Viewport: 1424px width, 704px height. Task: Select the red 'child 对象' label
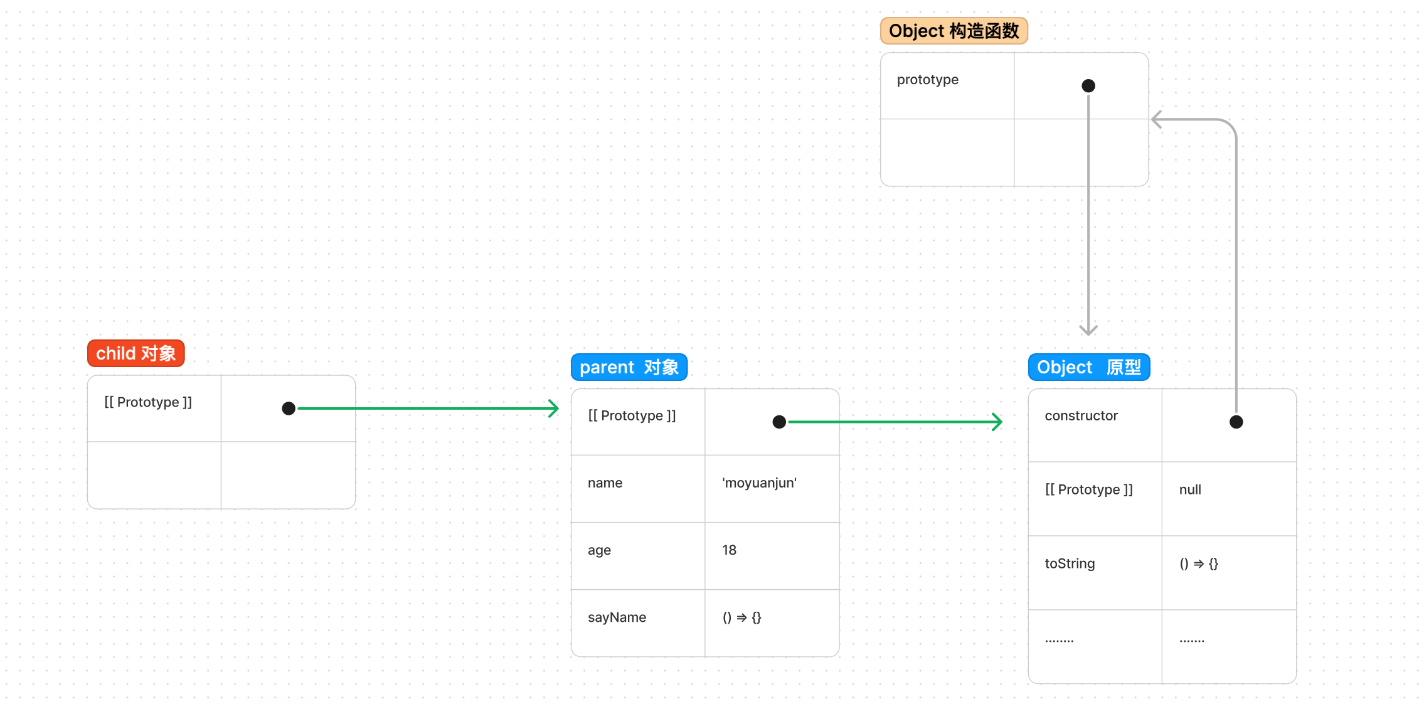135,353
